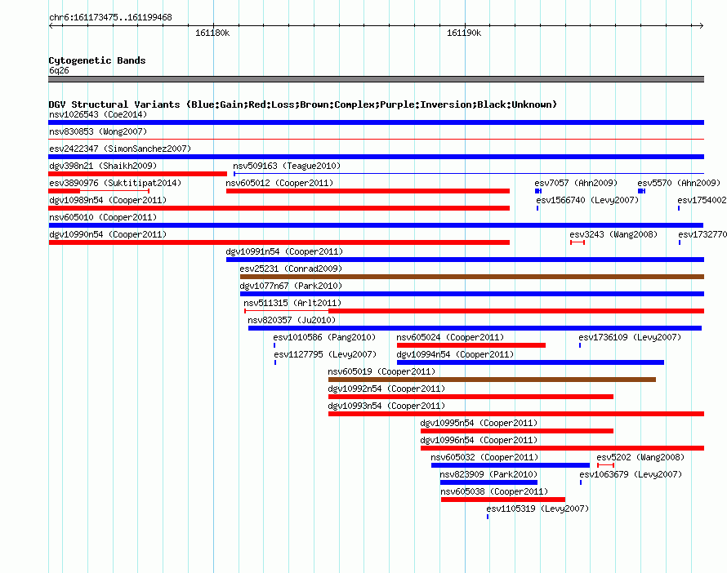Select the esv7057 (Ahn2009) label
Viewport: 727px width, 573px height.
coord(576,183)
